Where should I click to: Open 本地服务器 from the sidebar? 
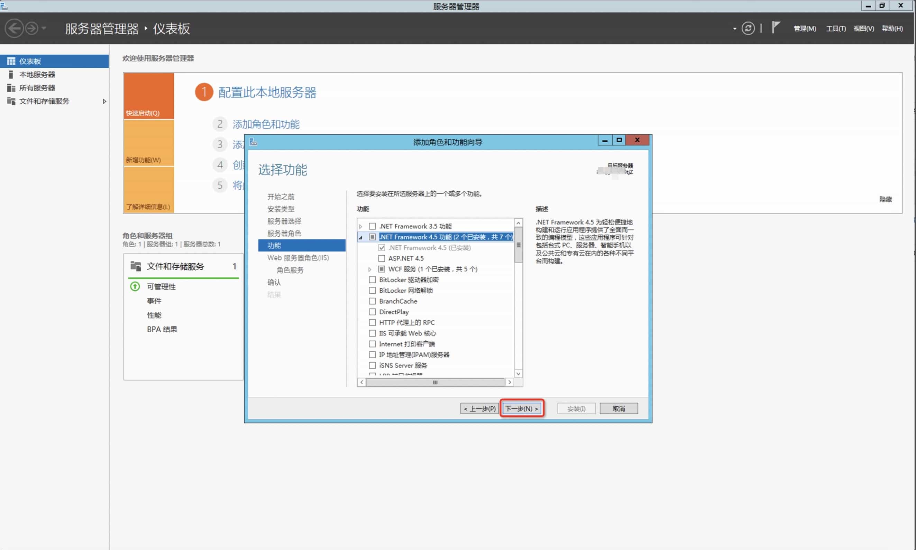coord(37,75)
